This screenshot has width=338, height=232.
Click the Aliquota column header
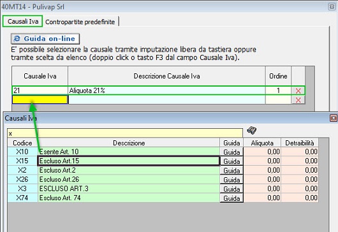point(262,143)
